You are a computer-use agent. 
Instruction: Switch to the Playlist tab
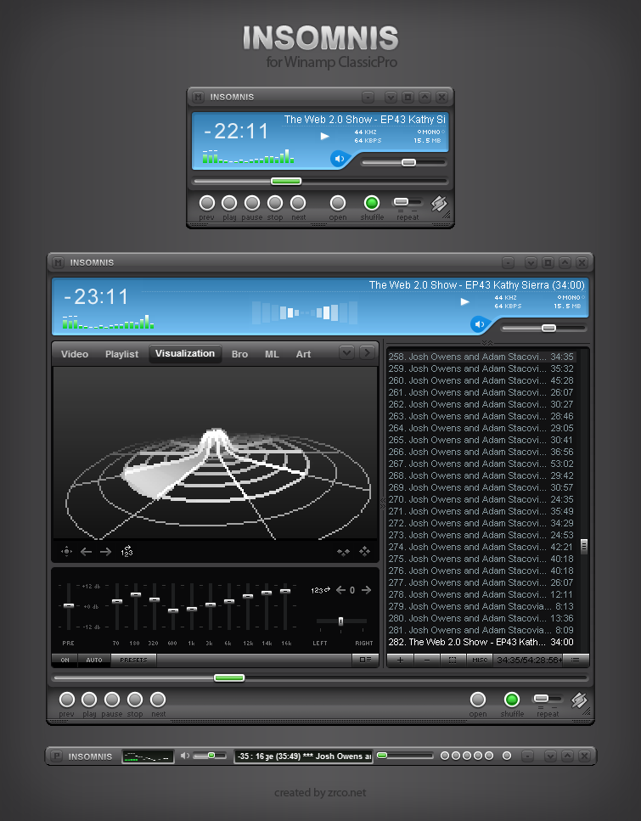pos(121,354)
